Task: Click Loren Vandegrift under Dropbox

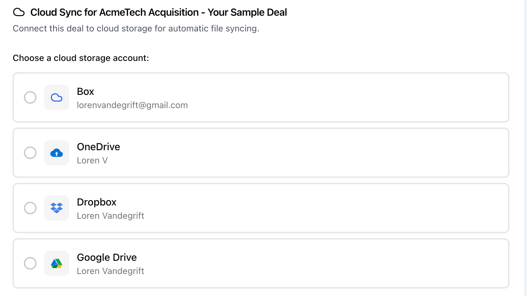Action: [x=110, y=216]
